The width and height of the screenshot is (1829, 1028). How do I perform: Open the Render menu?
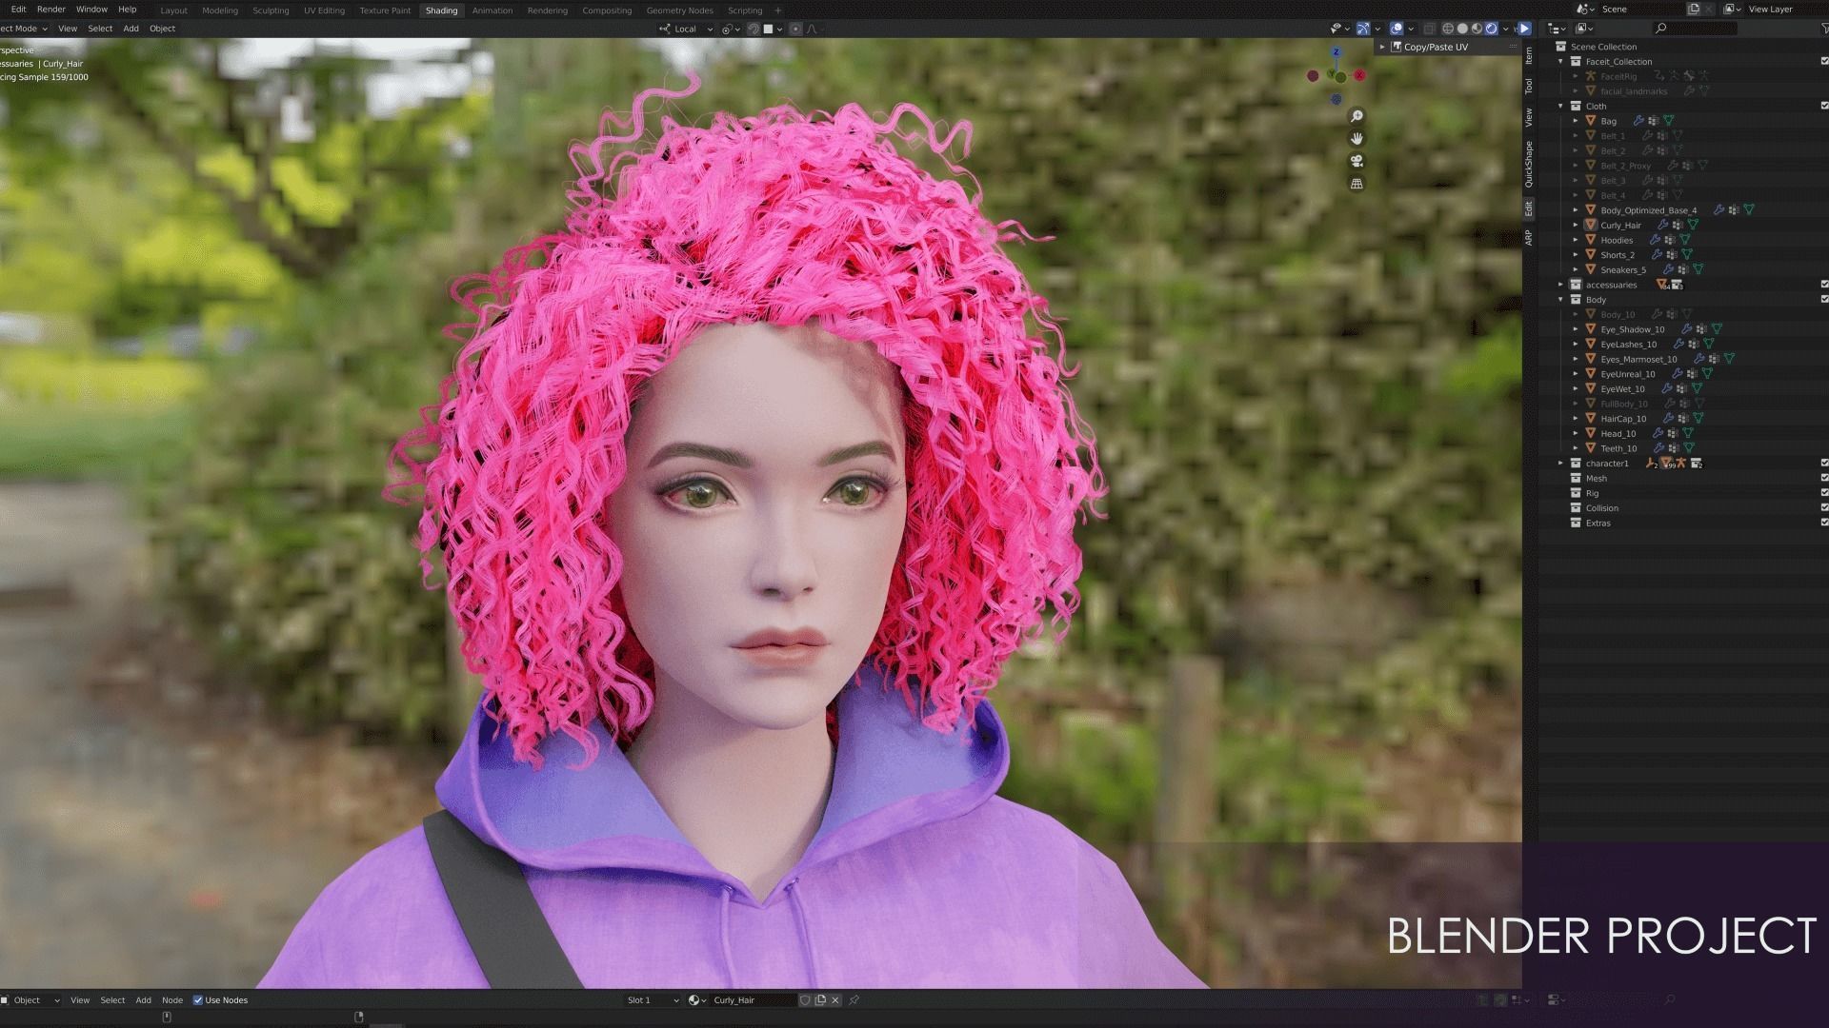pos(50,10)
